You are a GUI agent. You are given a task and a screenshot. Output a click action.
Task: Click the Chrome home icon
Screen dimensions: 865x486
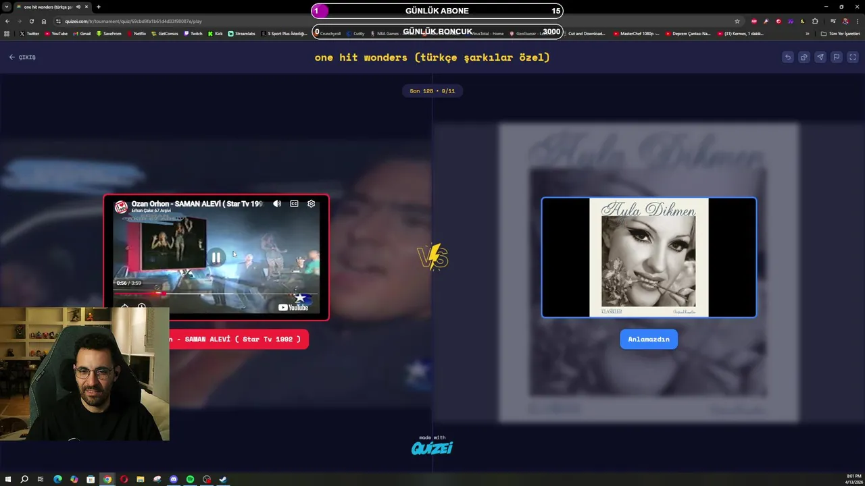(x=44, y=21)
